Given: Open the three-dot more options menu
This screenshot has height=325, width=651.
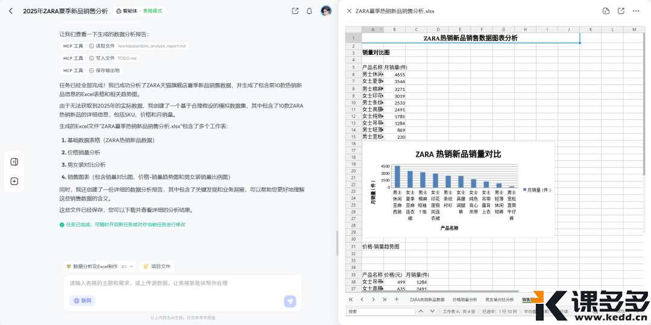Looking at the screenshot, I should pos(636,11).
